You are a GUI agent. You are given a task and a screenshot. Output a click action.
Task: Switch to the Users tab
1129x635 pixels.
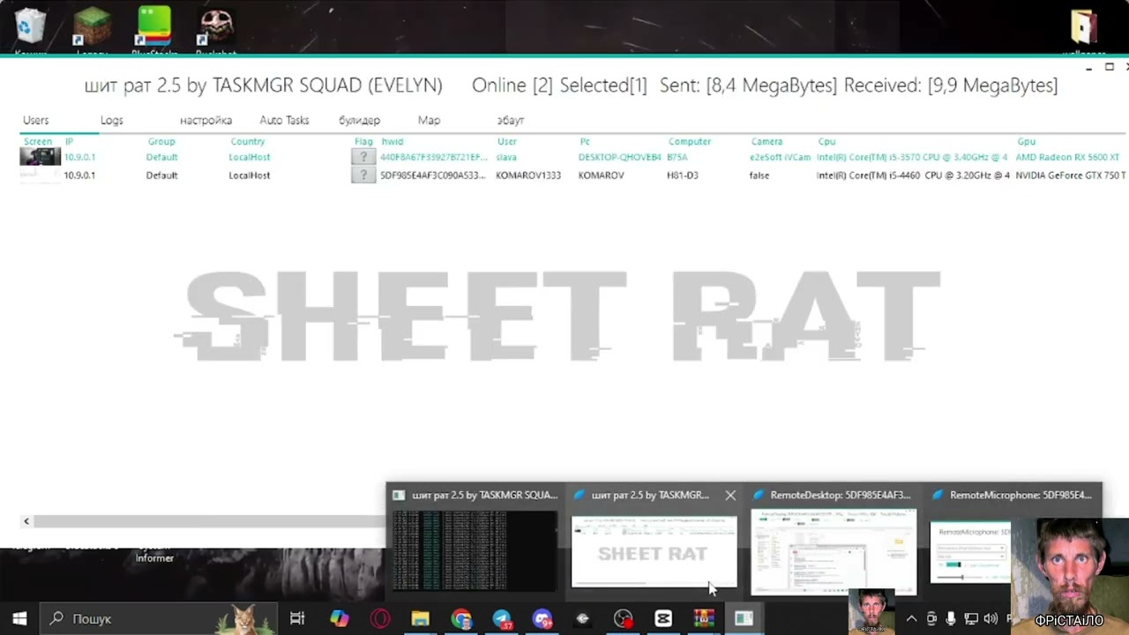coord(36,120)
